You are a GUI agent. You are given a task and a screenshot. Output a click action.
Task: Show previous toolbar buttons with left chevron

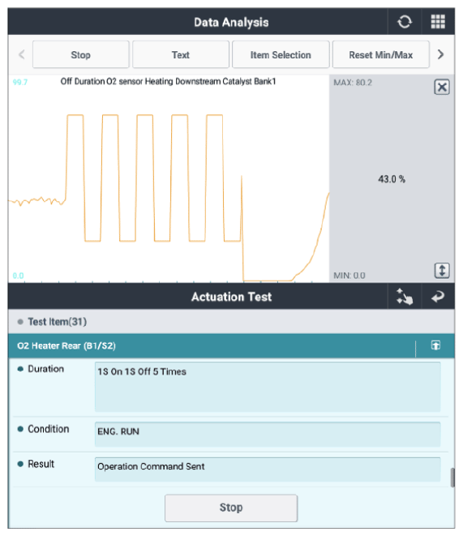22,54
